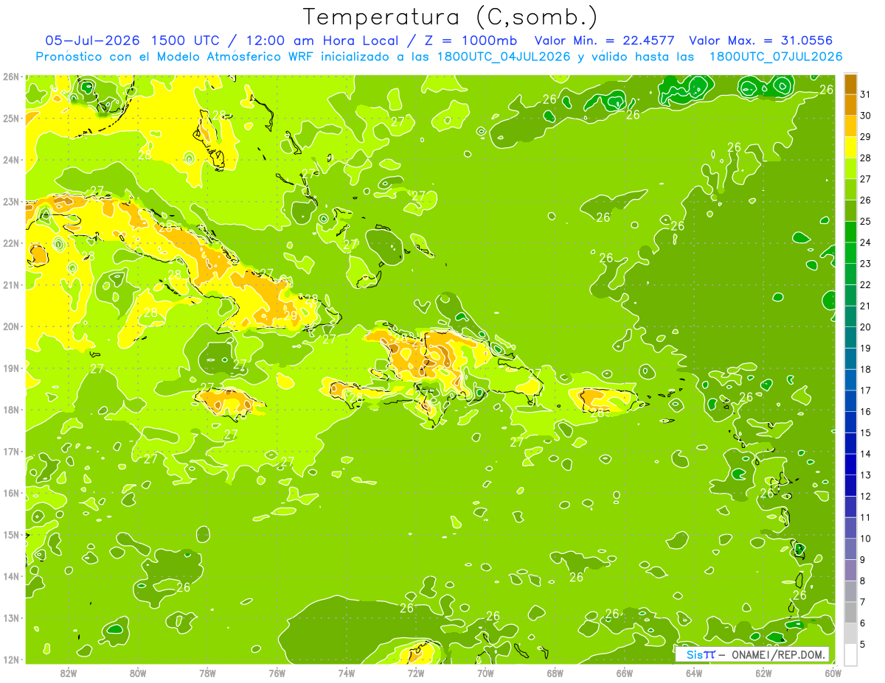This screenshot has height=683, width=885.
Task: Click the 27 label in the color legend
Action: pos(866,179)
